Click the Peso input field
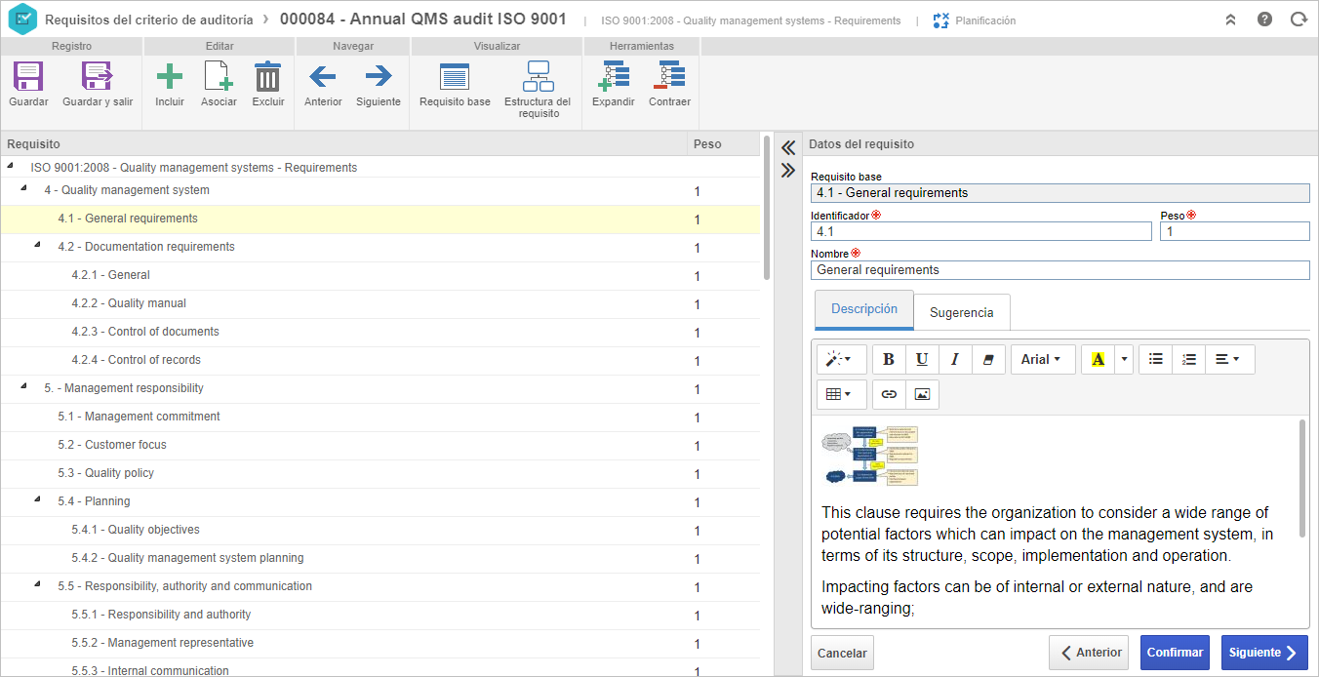This screenshot has width=1319, height=677. coord(1235,231)
